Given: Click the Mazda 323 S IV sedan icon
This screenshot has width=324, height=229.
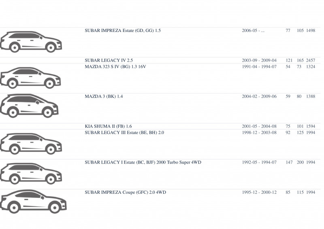Looking at the screenshot, I should pos(30,78).
